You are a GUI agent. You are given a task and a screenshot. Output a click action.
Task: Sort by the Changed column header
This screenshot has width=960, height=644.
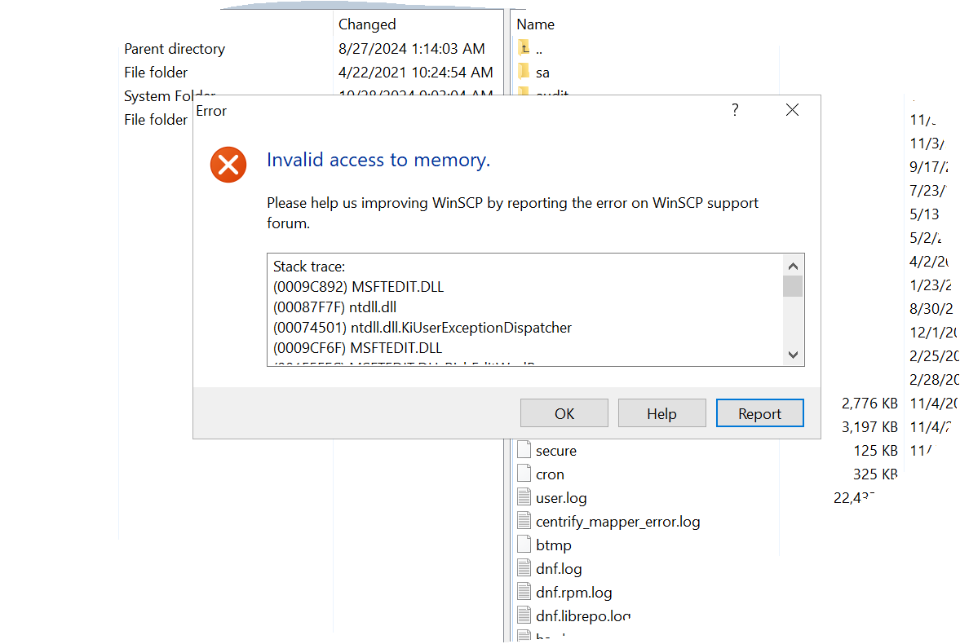coord(367,24)
